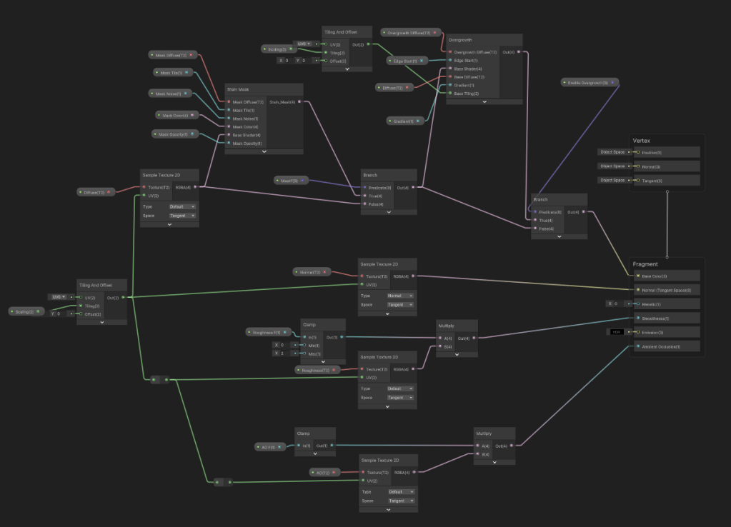Click the Base Color port in Fragment
This screenshot has height=527, width=731.
click(638, 276)
